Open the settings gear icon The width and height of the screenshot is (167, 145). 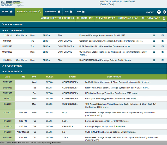tap(165, 12)
